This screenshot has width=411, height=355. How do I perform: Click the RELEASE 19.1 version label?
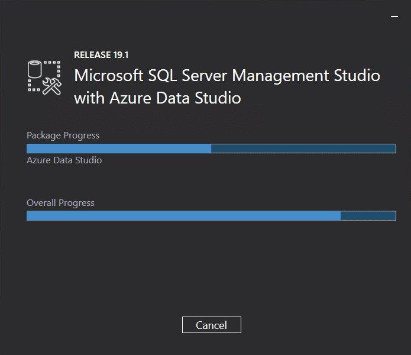click(101, 55)
